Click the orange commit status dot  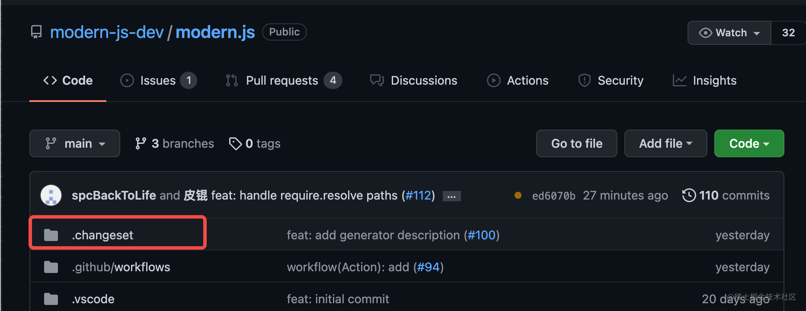(518, 195)
